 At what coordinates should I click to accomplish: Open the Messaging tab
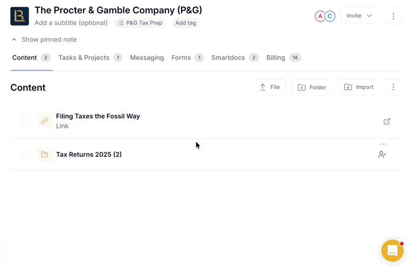(x=147, y=58)
